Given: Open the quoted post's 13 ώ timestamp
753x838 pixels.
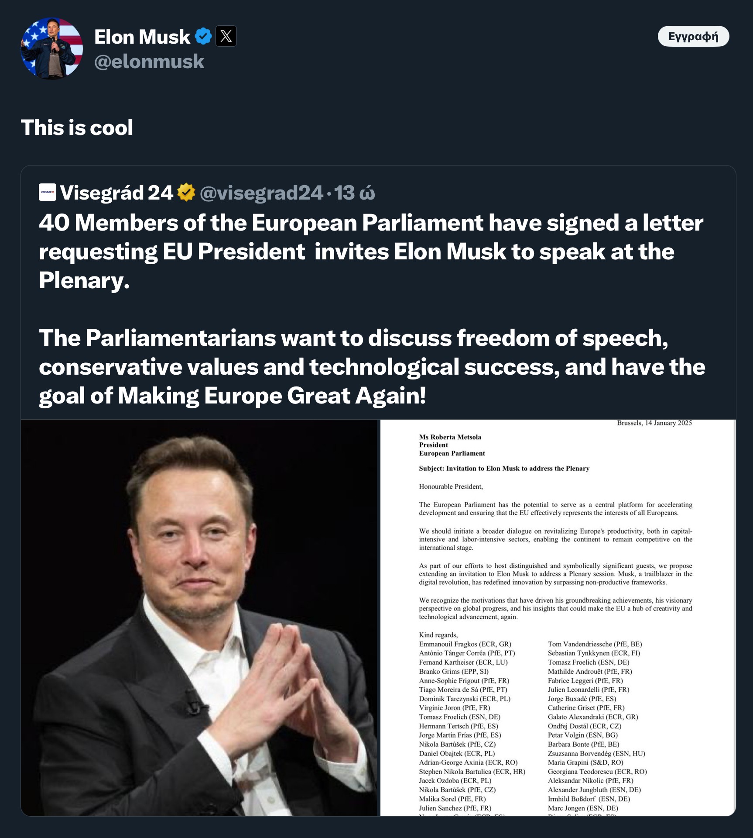Looking at the screenshot, I should coord(354,193).
